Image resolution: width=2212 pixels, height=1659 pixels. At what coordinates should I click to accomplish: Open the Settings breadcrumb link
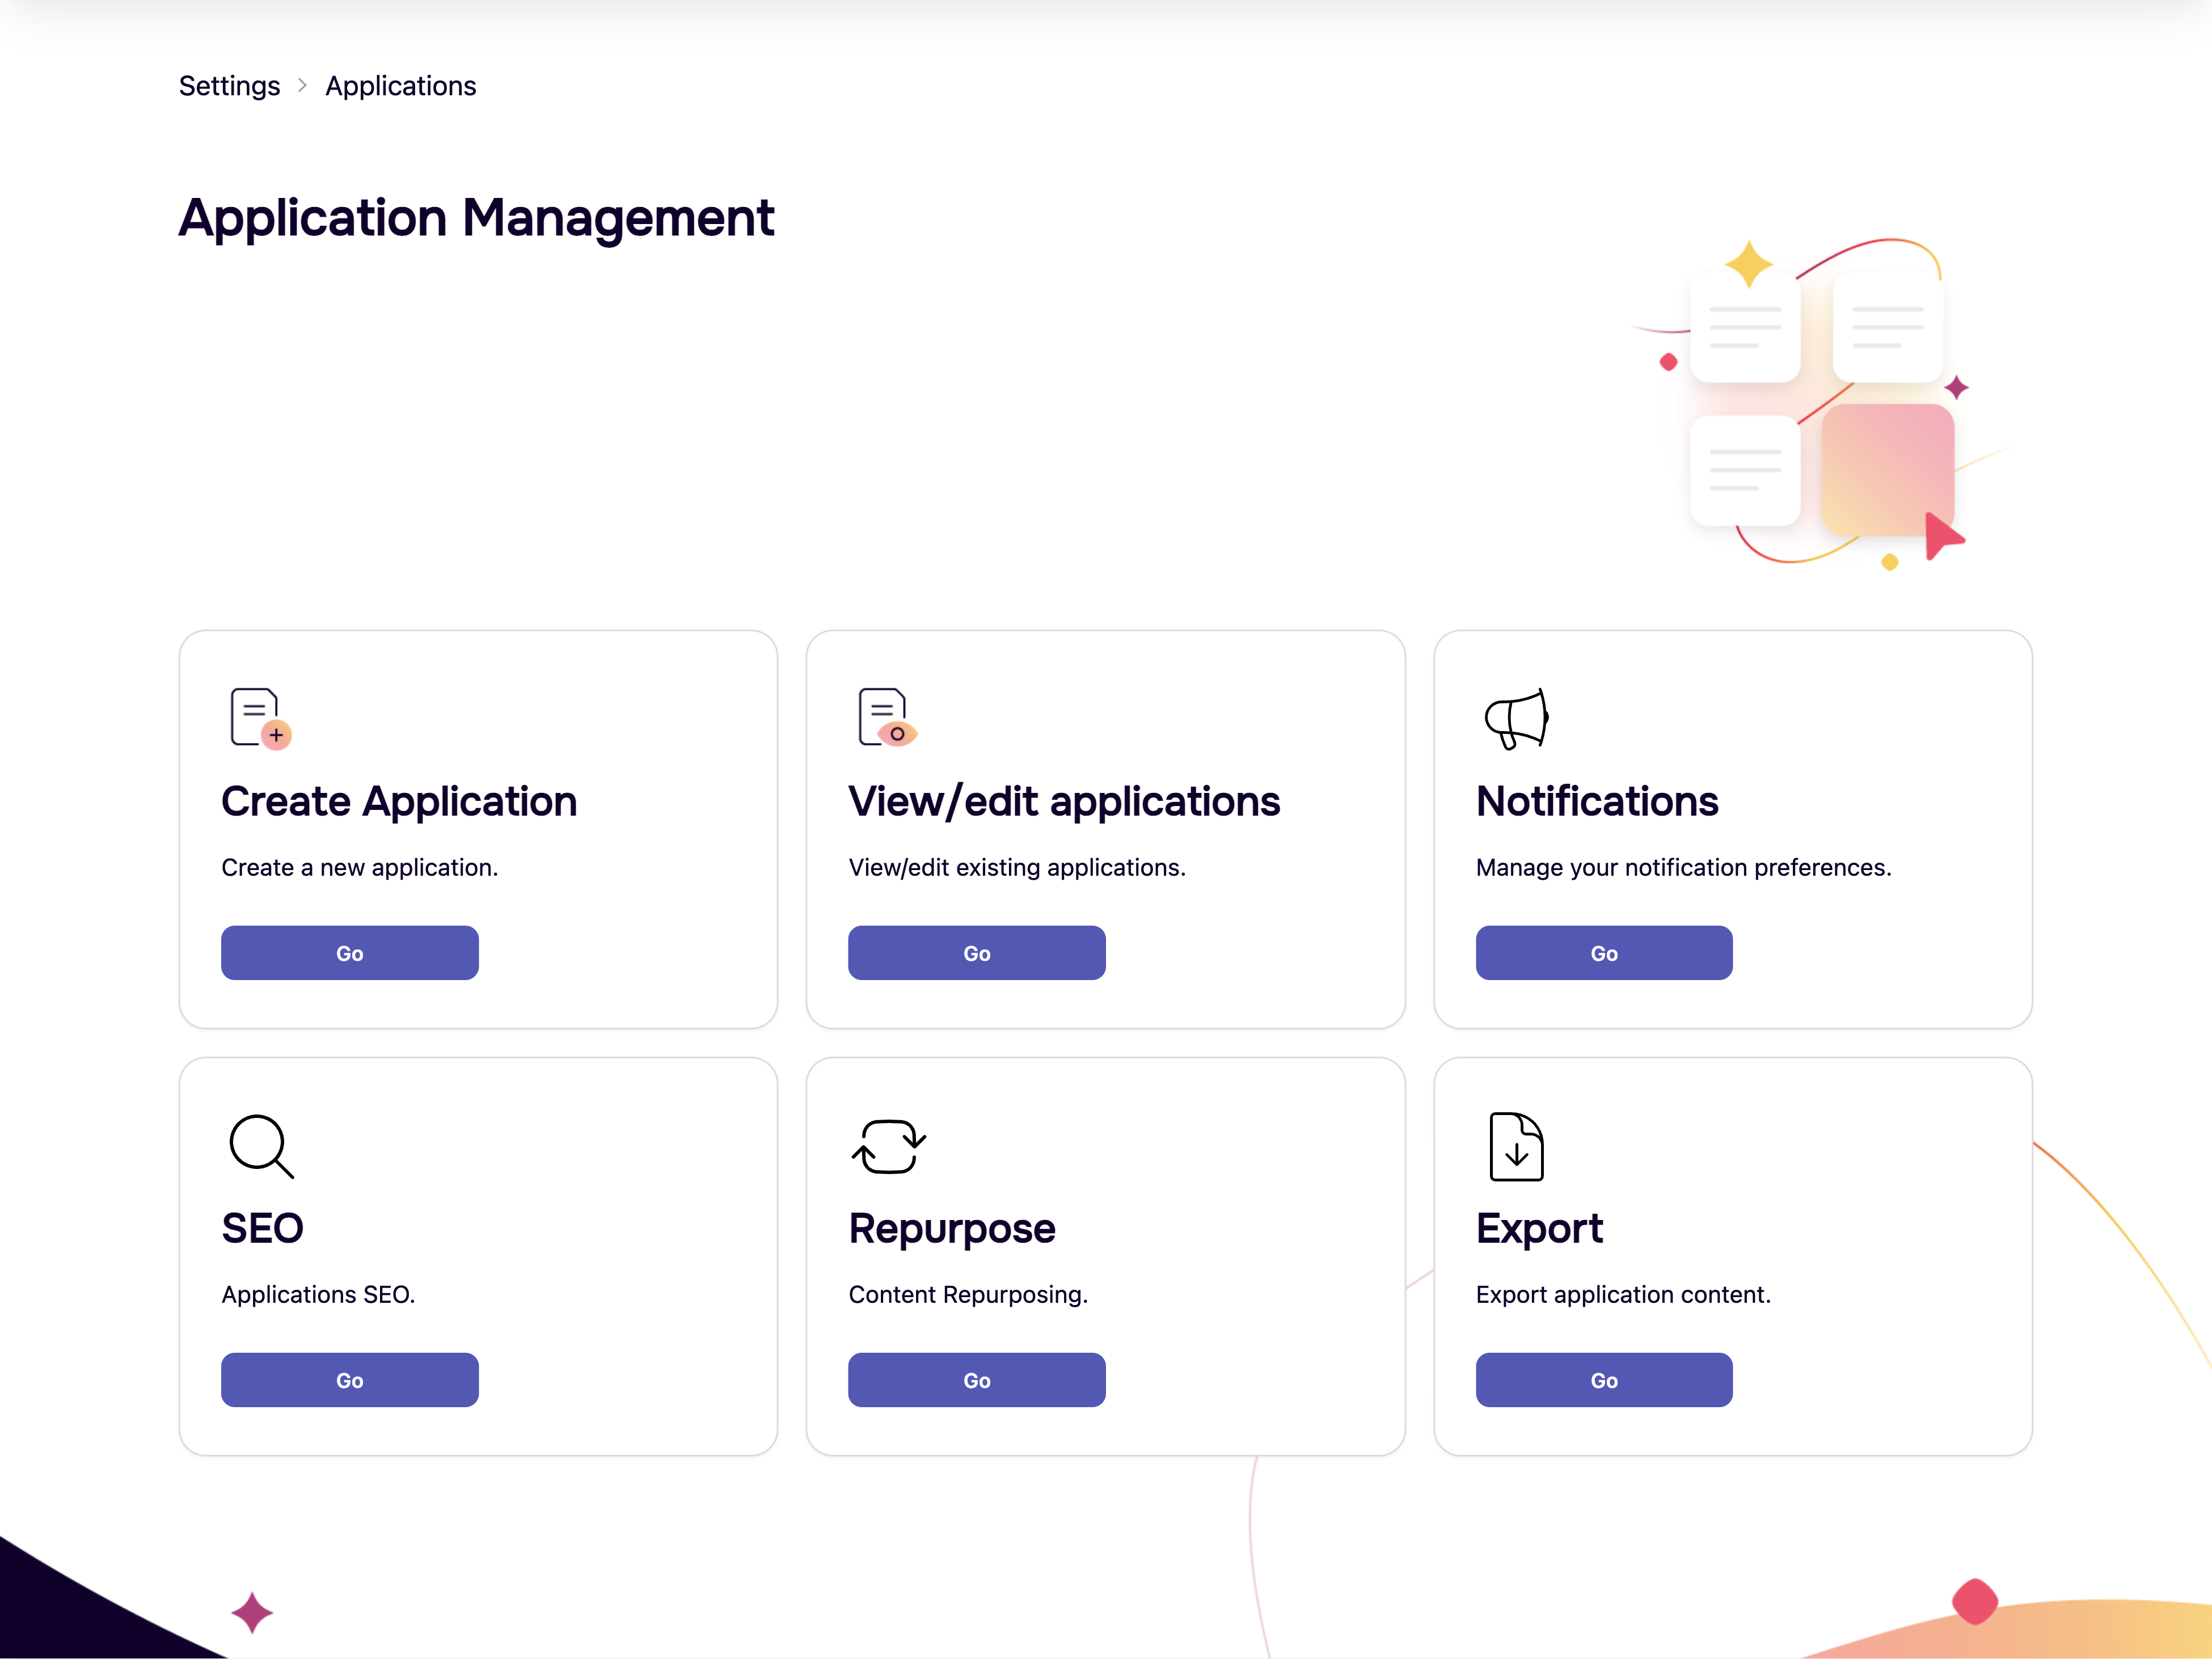pos(229,87)
